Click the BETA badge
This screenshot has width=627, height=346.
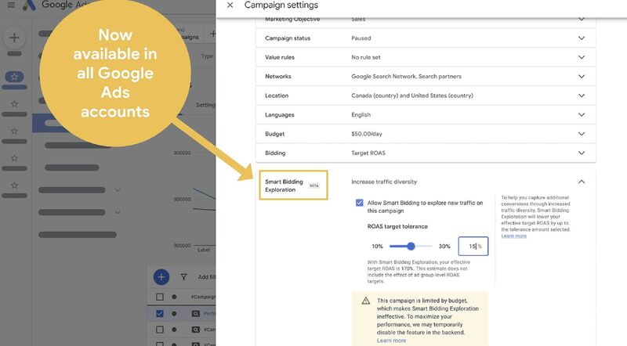(314, 186)
